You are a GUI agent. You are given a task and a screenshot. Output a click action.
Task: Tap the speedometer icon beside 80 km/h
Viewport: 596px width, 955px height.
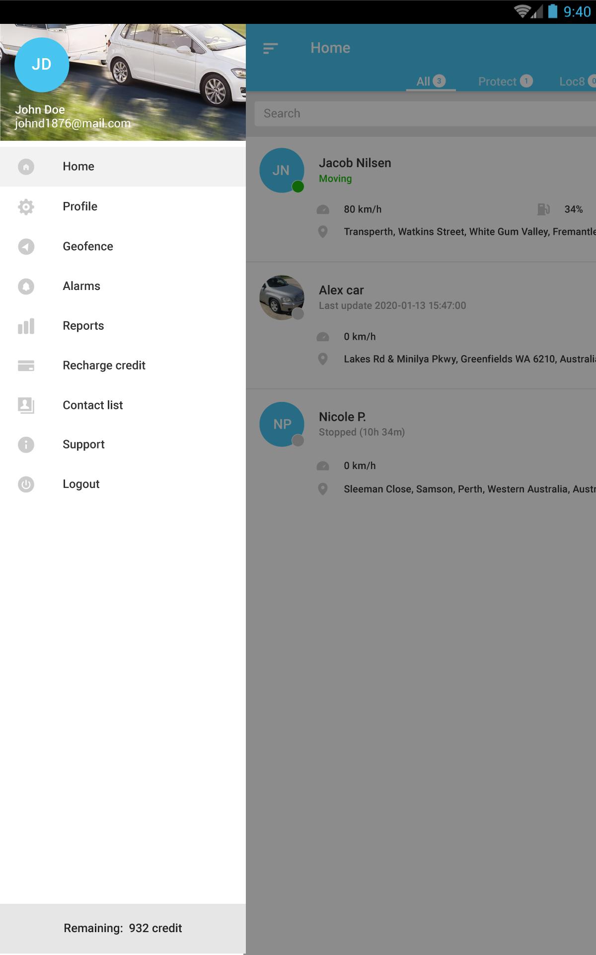pos(323,210)
